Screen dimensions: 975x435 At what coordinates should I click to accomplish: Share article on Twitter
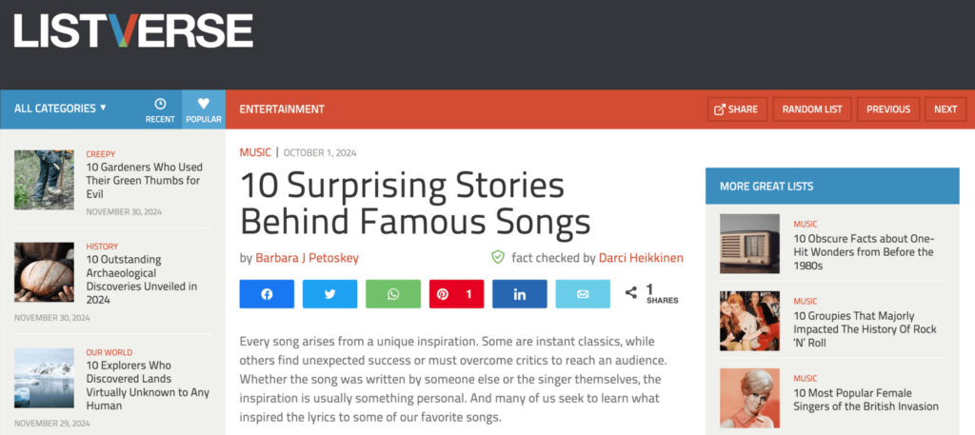click(329, 294)
